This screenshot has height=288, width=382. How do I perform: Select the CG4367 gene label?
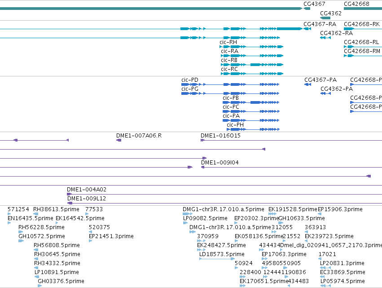coord(314,4)
